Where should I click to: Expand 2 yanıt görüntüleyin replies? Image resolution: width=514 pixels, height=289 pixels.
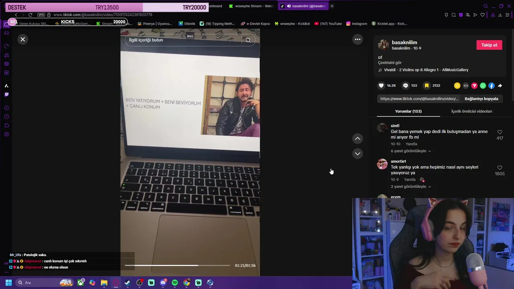pos(410,187)
